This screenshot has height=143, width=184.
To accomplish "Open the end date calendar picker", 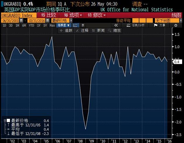I will tap(47, 21).
